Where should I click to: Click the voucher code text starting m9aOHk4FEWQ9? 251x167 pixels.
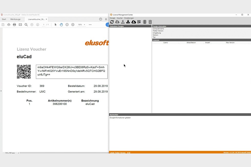[71, 71]
